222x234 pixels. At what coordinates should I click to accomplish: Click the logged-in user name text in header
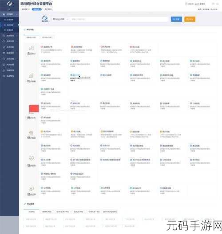pyautogui.click(x=197, y=4)
